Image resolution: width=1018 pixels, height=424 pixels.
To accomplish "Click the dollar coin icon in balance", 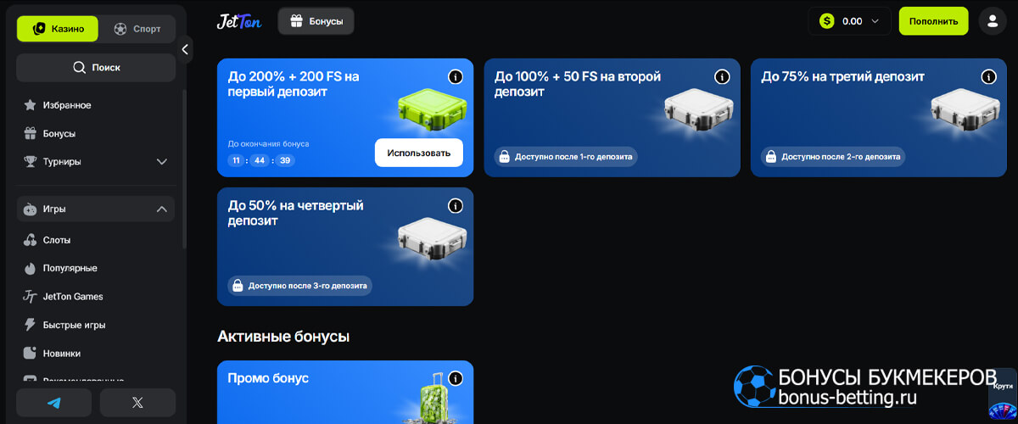I will point(827,21).
